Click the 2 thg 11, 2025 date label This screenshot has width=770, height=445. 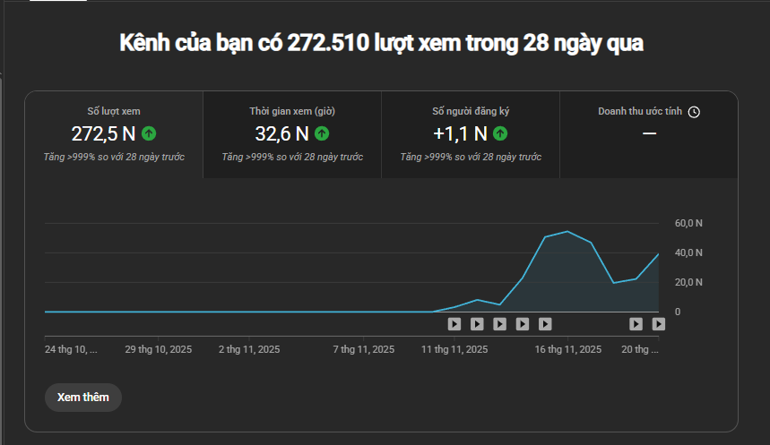[x=249, y=349]
